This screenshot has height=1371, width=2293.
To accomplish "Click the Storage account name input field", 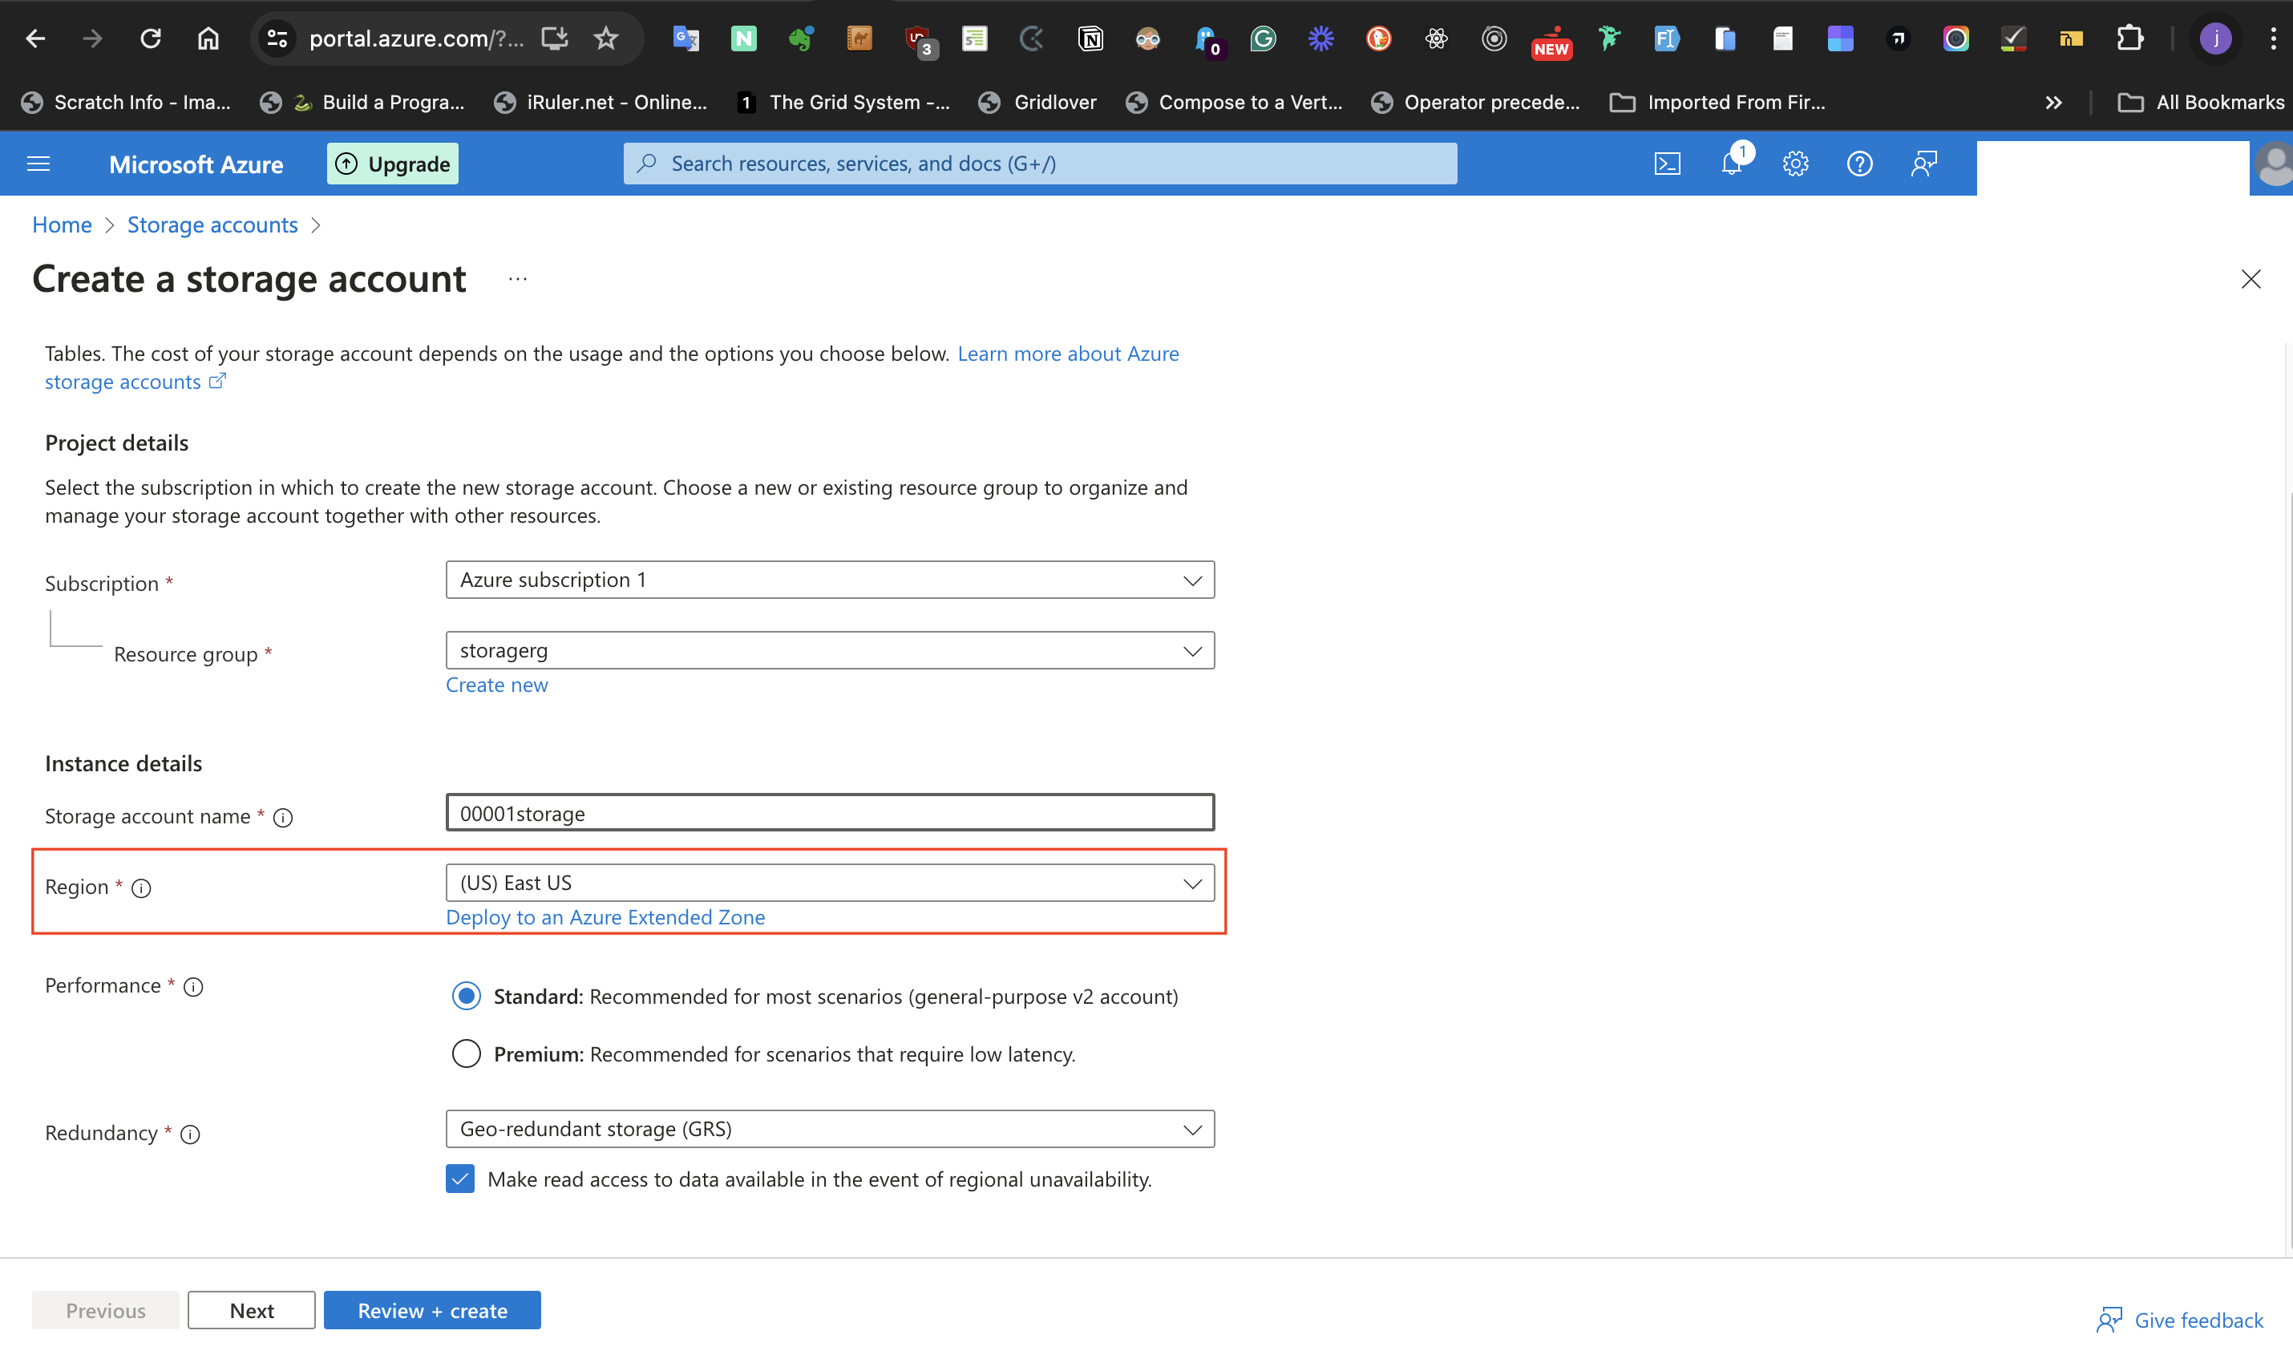I will [x=829, y=813].
